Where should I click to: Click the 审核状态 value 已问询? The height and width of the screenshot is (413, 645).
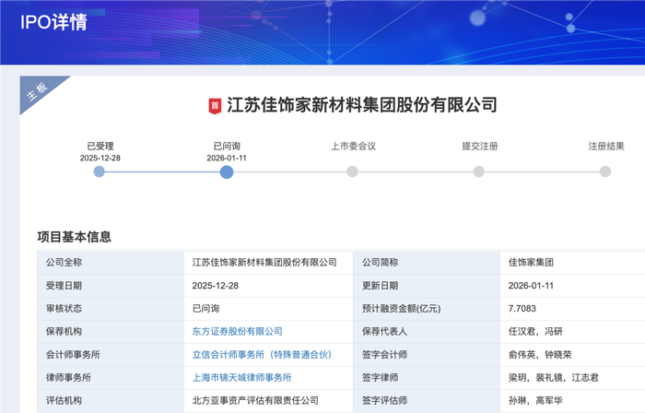(205, 308)
